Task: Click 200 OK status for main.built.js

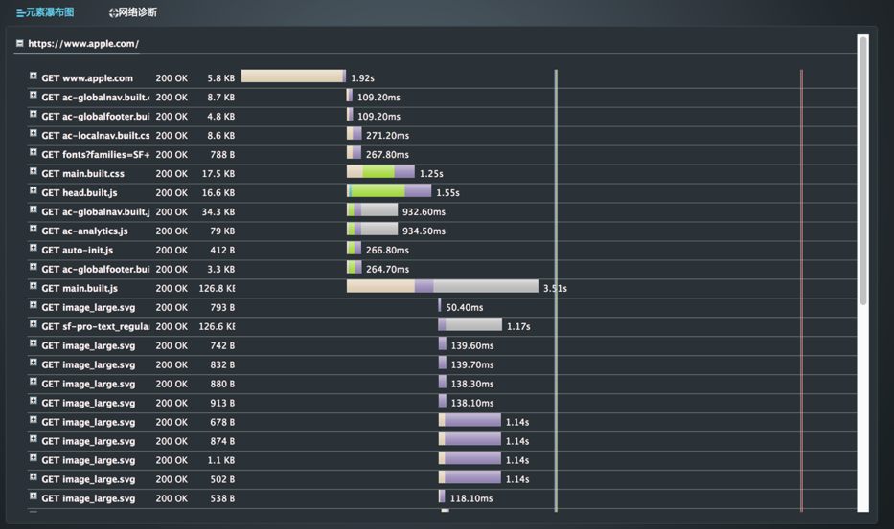Action: [172, 288]
